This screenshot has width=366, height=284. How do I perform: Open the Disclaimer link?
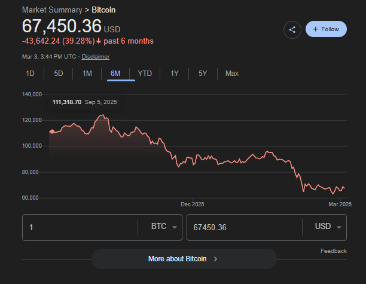tap(96, 56)
